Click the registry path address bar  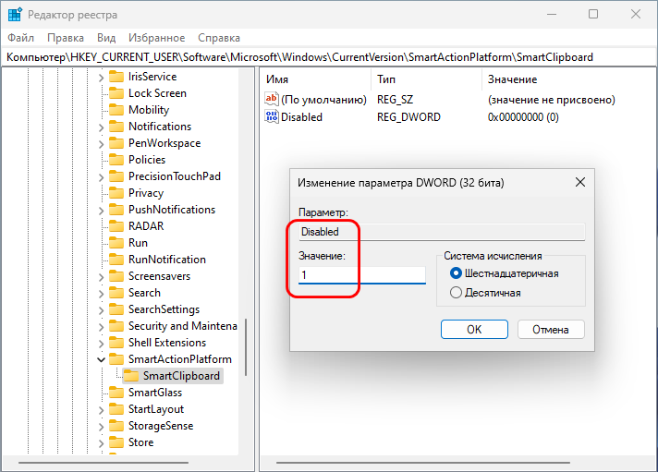point(329,57)
